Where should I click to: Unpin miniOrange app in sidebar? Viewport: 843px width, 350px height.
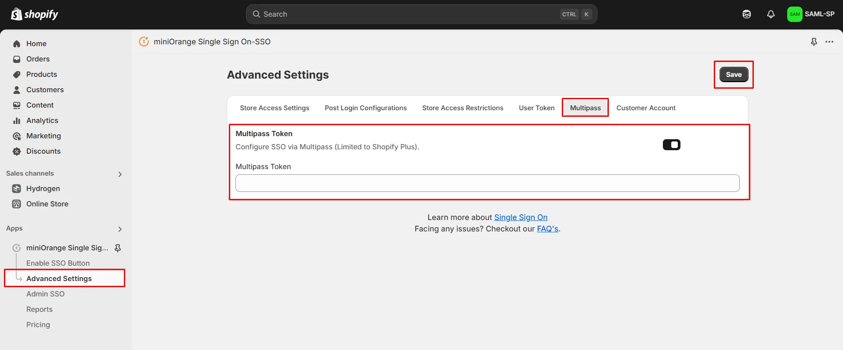[118, 248]
